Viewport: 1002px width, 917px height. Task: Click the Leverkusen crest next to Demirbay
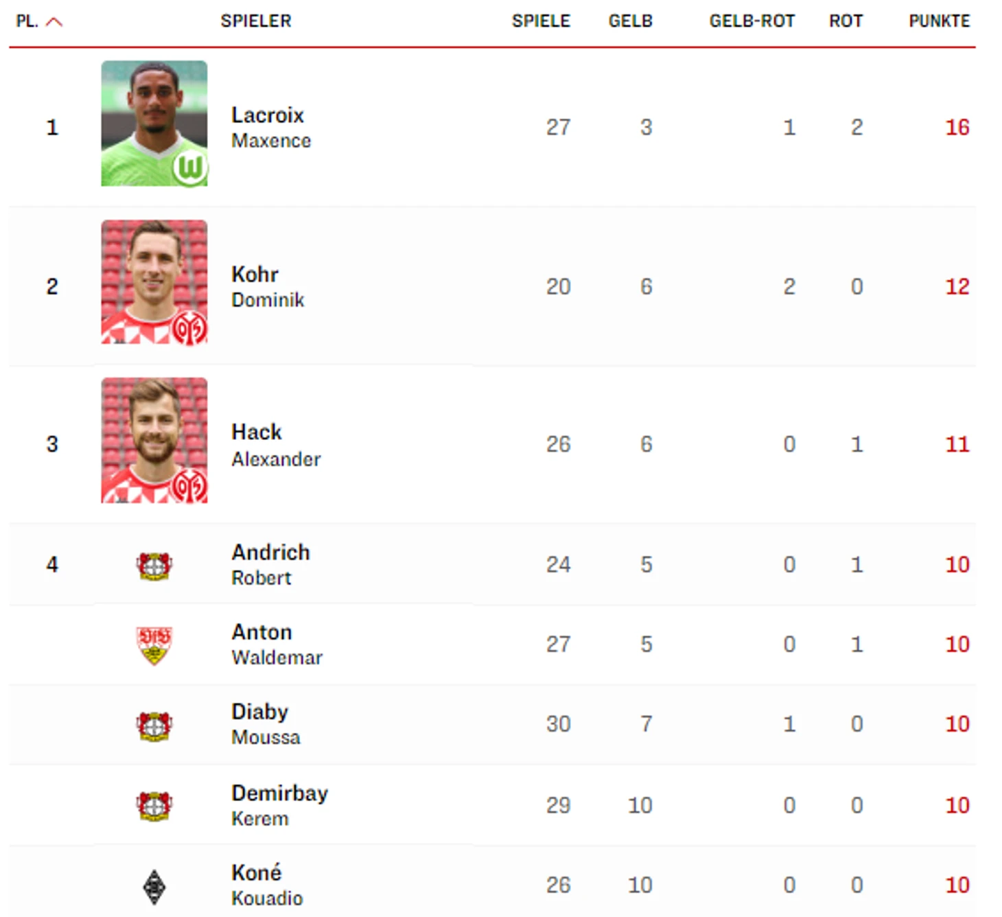[x=154, y=806]
